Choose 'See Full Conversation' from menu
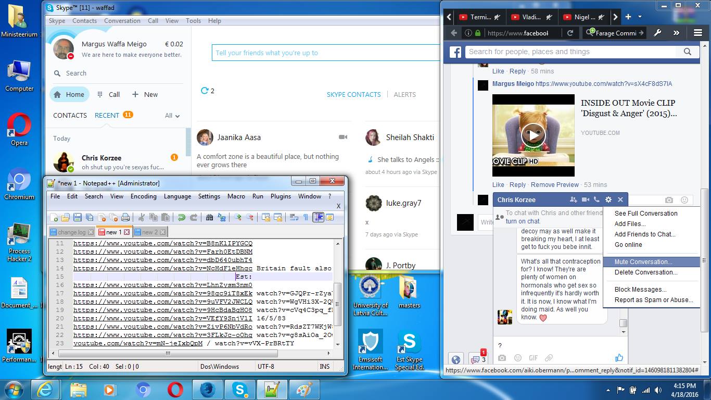This screenshot has width=711, height=400. point(652,214)
